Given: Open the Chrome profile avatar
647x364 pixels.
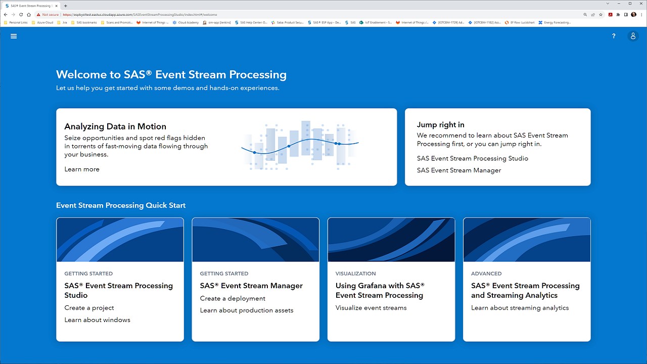Looking at the screenshot, I should (633, 15).
